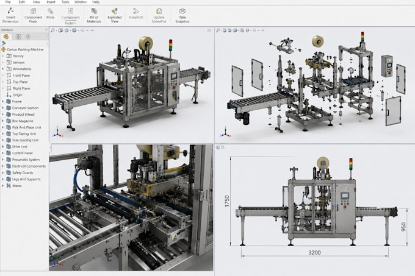415x276 pixels.
Task: Select Pneumatic System in the tree
Action: (x=26, y=160)
